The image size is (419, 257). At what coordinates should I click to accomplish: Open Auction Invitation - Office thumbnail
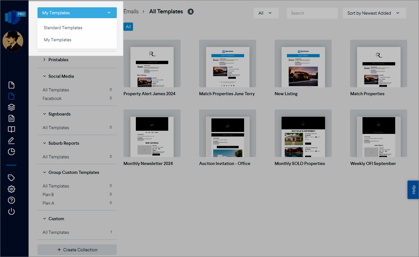[x=228, y=133]
